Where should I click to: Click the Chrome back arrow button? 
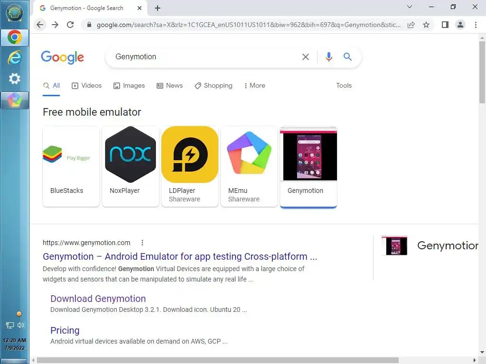click(x=40, y=25)
